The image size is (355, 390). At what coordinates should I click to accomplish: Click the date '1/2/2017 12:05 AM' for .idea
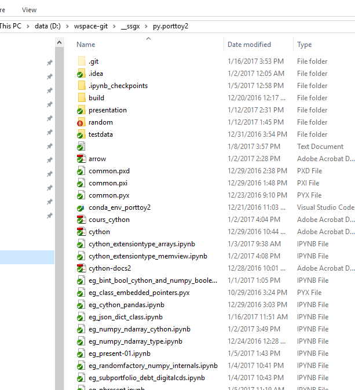click(256, 74)
